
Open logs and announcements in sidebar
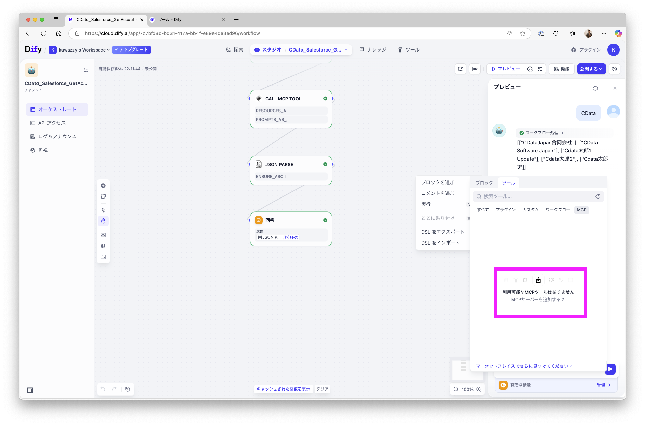[x=57, y=137]
